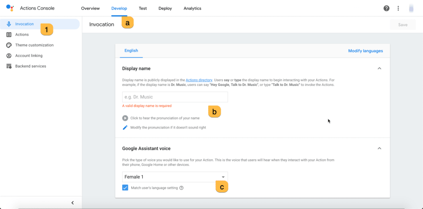Open the help question mark icon

tap(386, 8)
